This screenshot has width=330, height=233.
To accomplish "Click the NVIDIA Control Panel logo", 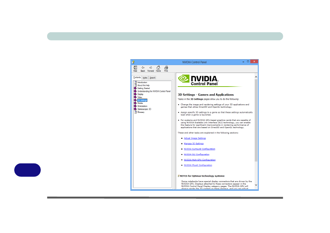I will [198, 80].
